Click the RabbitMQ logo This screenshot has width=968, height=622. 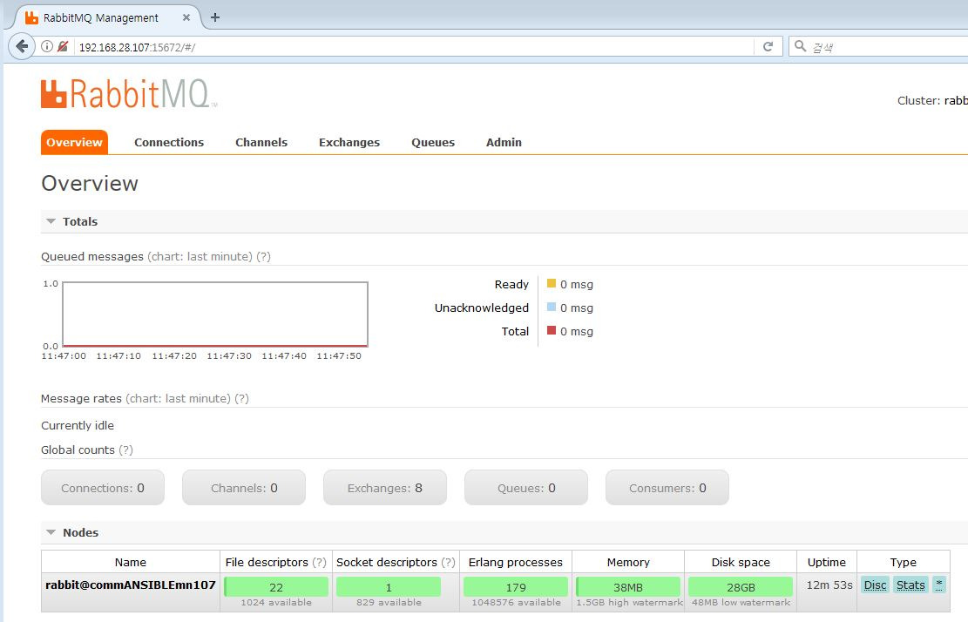click(x=128, y=94)
